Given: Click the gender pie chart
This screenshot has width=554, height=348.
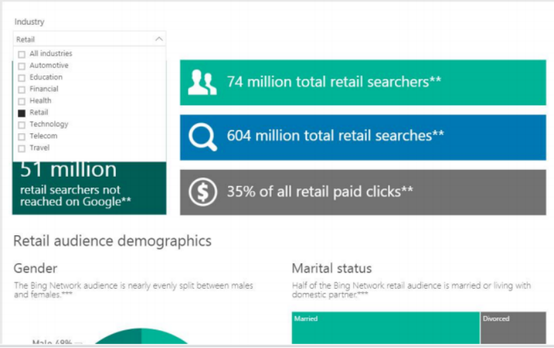Looking at the screenshot, I should pyautogui.click(x=142, y=336).
